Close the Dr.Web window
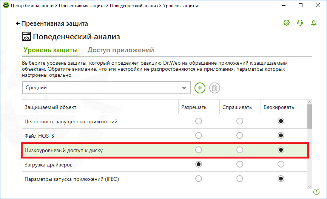This screenshot has height=199, width=327. [318, 5]
